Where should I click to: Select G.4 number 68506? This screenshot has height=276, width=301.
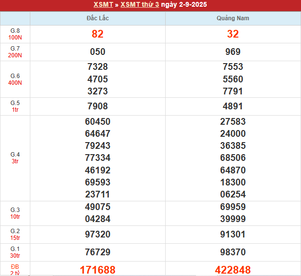coord(233,158)
